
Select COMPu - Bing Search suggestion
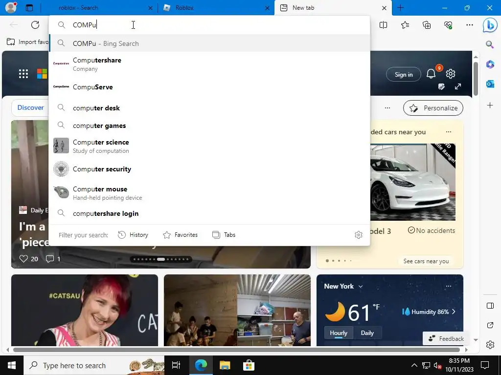[209, 43]
